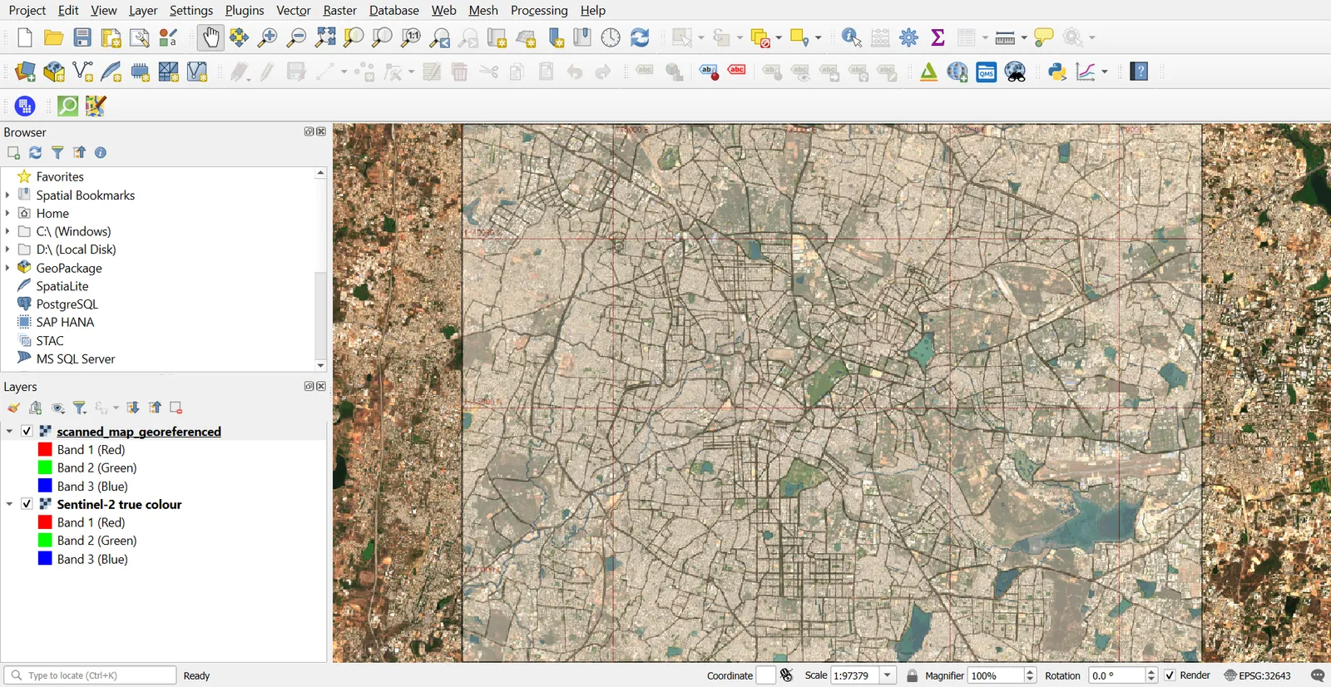This screenshot has width=1331, height=687.
Task: Click the Zoom Out magnifier tool
Action: 296,37
